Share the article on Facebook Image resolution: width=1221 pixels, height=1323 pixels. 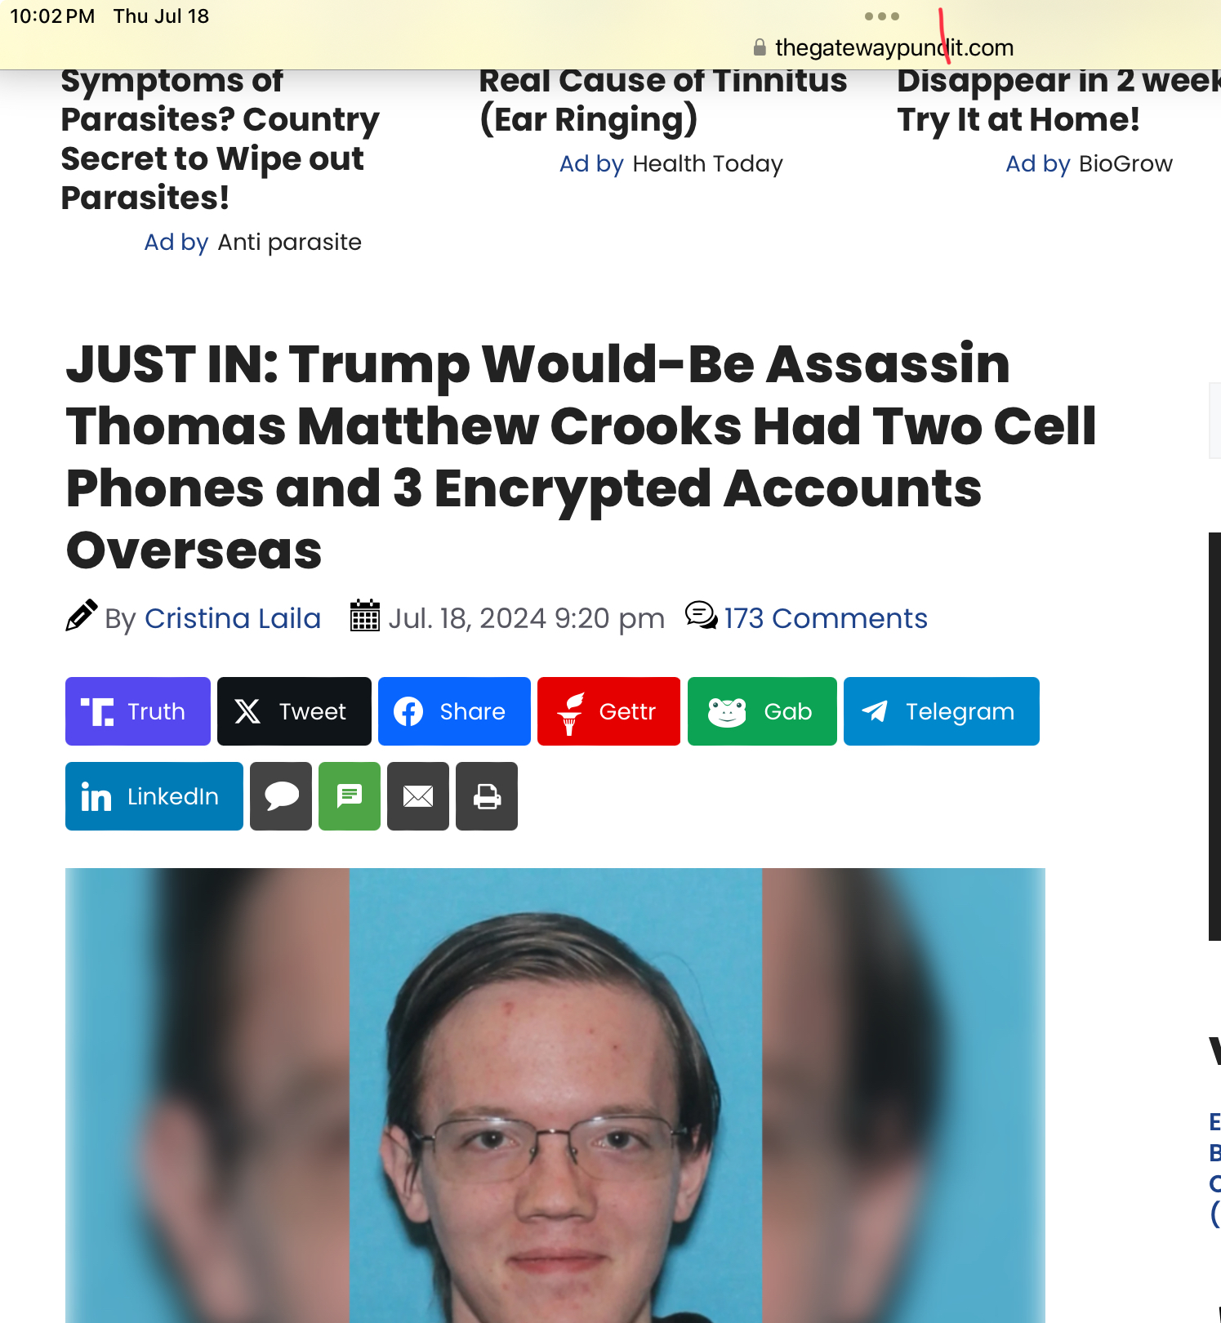point(454,711)
